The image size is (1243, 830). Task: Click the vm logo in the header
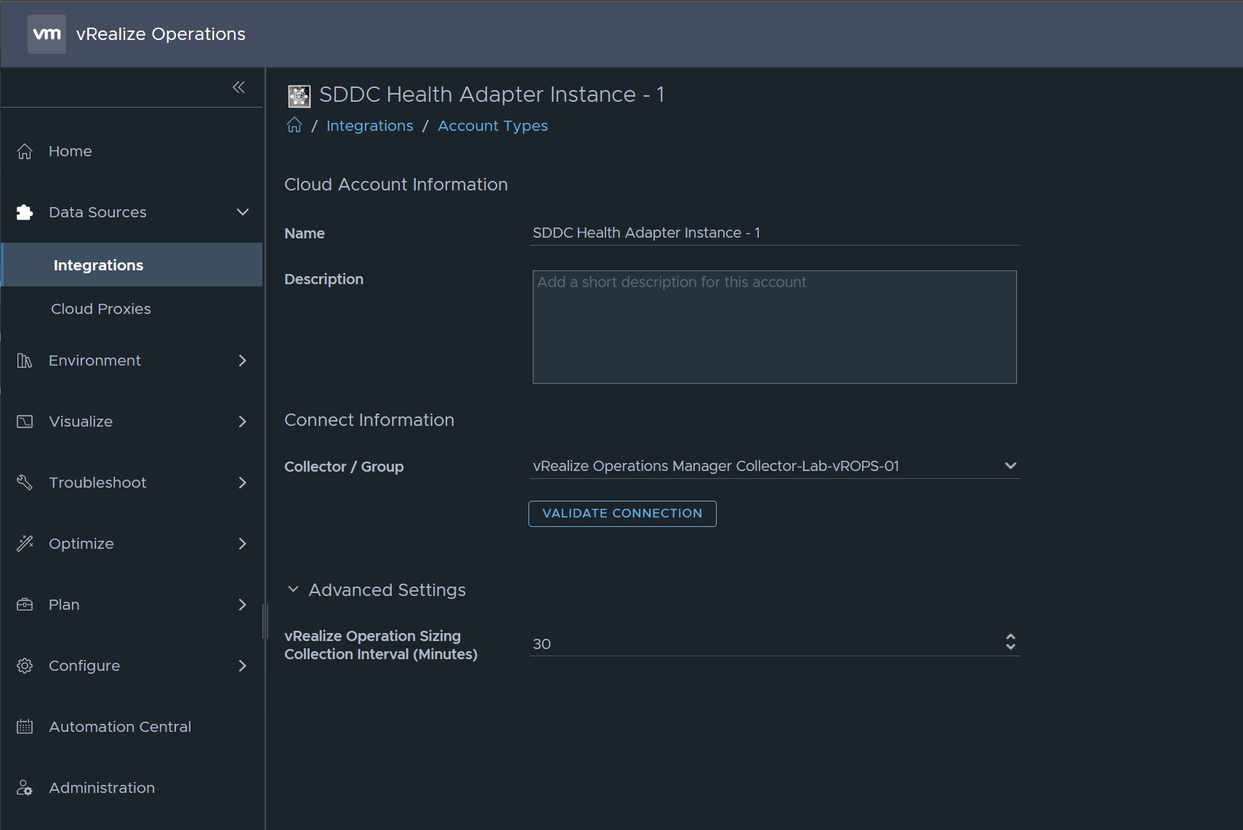click(x=47, y=33)
